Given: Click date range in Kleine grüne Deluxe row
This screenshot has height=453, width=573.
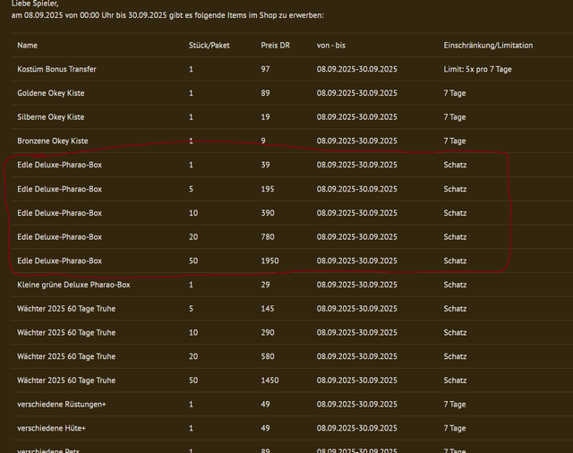Looking at the screenshot, I should [356, 285].
